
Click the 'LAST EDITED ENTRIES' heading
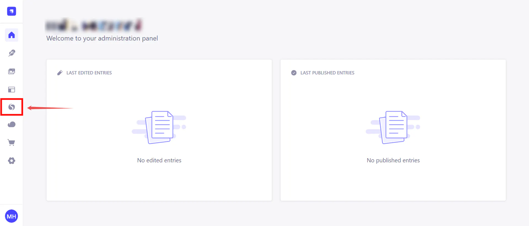coord(89,73)
